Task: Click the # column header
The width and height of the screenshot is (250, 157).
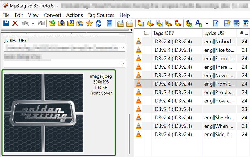Action: coord(243,33)
